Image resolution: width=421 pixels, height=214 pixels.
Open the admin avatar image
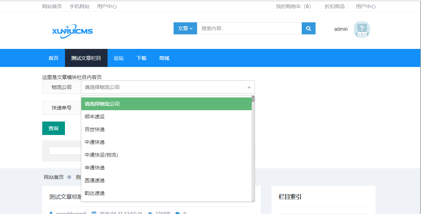click(x=362, y=29)
